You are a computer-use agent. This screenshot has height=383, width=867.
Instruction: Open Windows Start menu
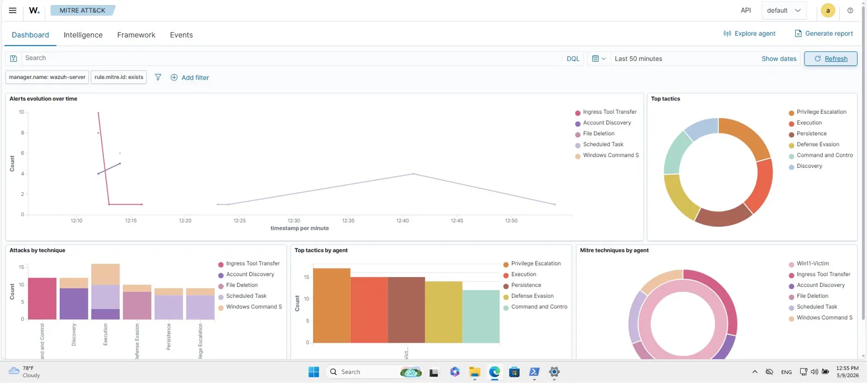click(314, 372)
